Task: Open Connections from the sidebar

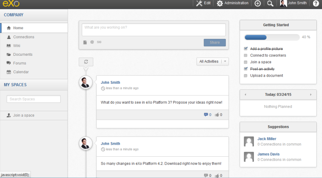Action: (24, 37)
